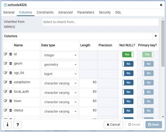This screenshot has height=132, width=166.
Task: Open the bigint data type dropdown
Action: coord(60,74)
